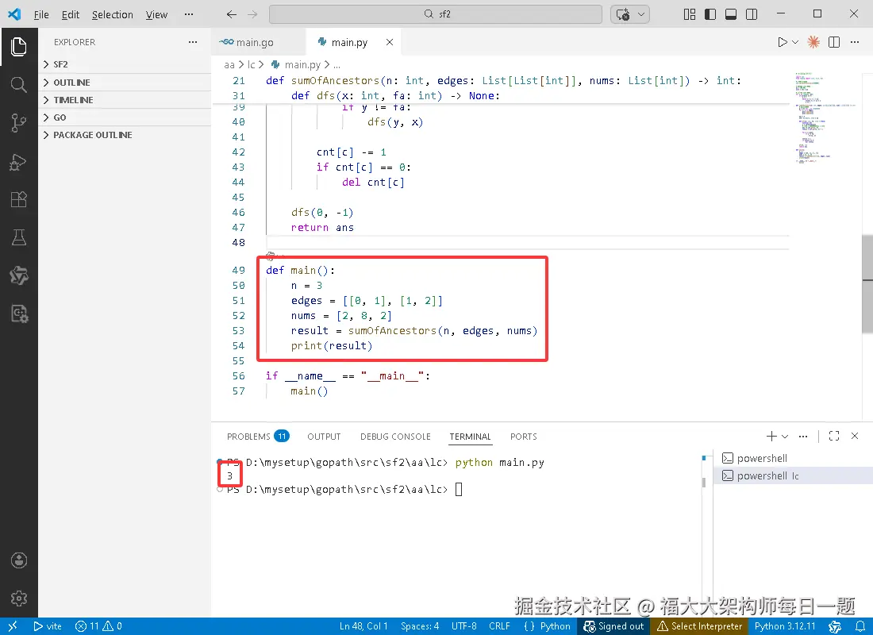Expand the TIMELINE section
The image size is (873, 635).
[125, 100]
